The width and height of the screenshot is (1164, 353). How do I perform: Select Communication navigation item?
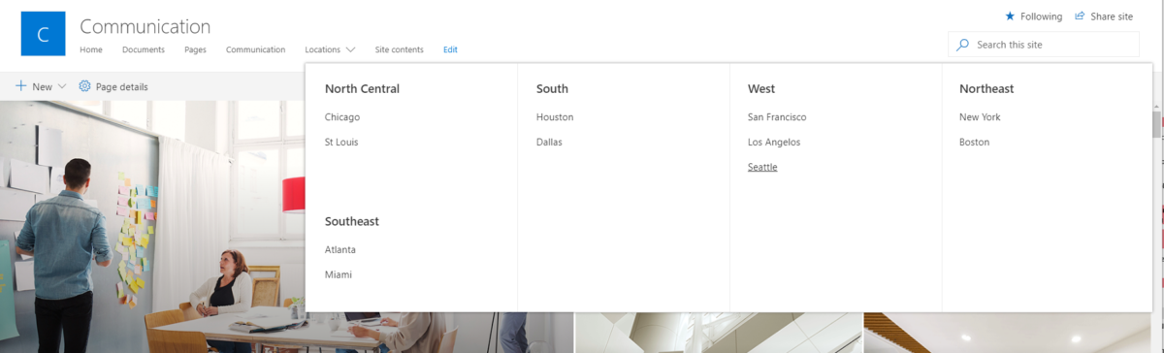click(x=256, y=49)
